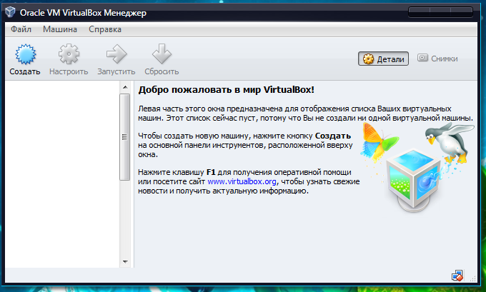Click the window resize grip at bottom corner
Image resolution: width=486 pixels, height=292 pixels.
pyautogui.click(x=472, y=278)
